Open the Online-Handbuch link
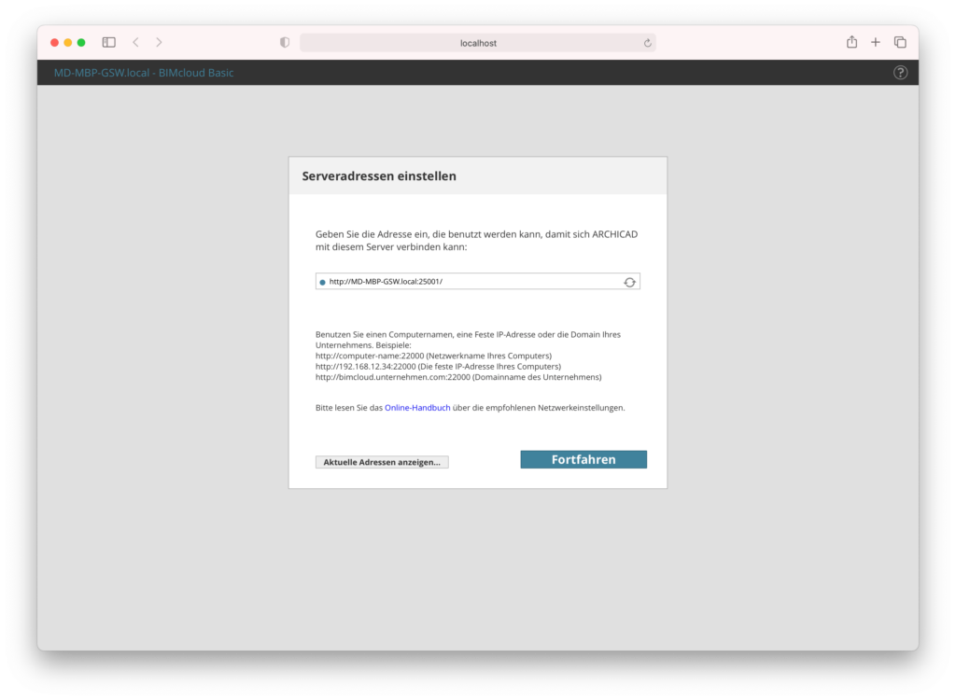This screenshot has width=956, height=700. pos(417,407)
